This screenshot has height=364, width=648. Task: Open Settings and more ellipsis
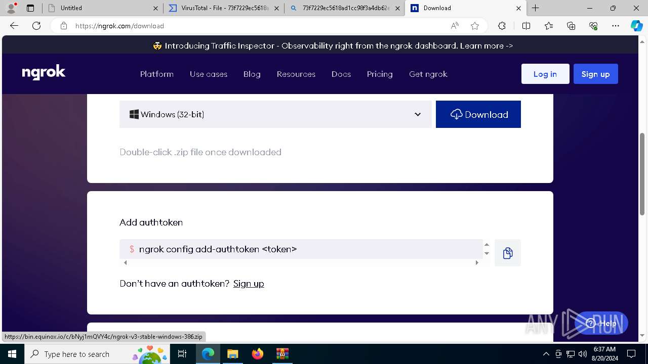coord(616,26)
